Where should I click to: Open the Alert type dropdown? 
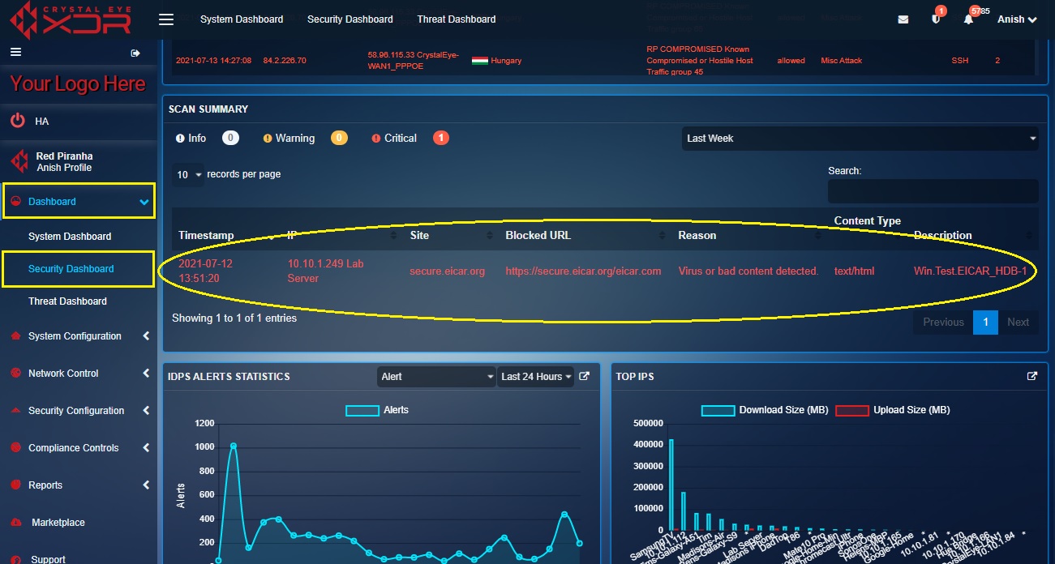point(436,377)
